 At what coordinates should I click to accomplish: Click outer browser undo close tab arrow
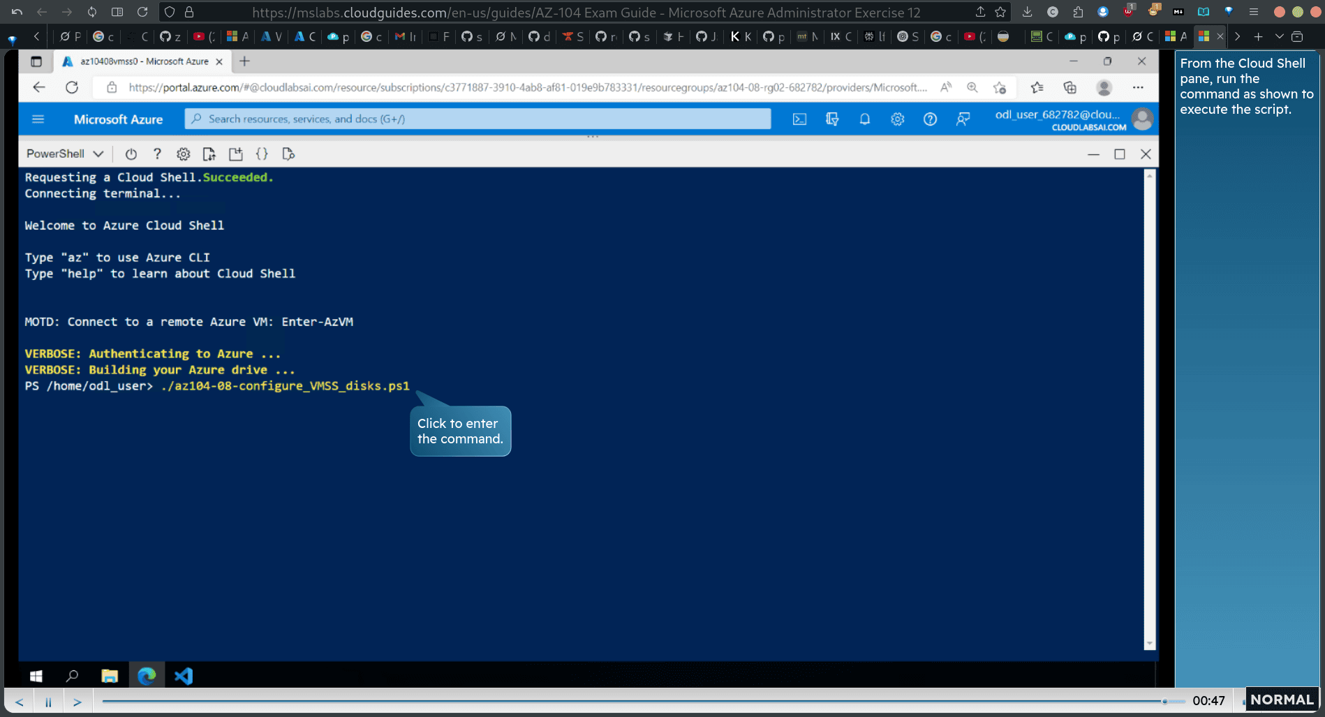(x=17, y=12)
